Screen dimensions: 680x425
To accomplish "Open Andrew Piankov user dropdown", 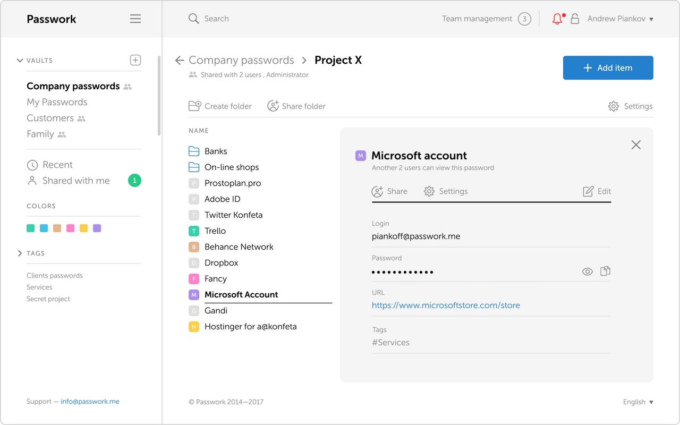I will (x=620, y=19).
